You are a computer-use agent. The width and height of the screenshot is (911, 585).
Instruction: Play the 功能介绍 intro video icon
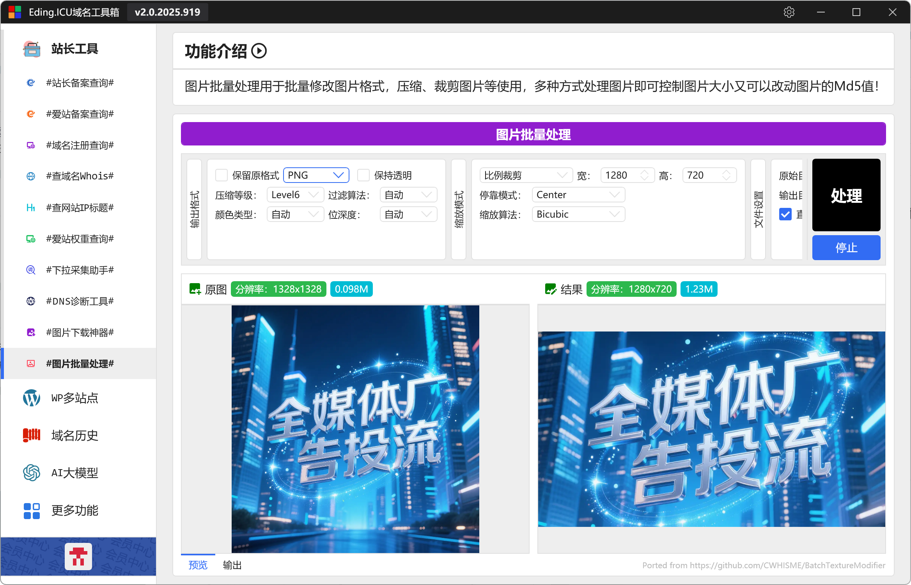(259, 51)
